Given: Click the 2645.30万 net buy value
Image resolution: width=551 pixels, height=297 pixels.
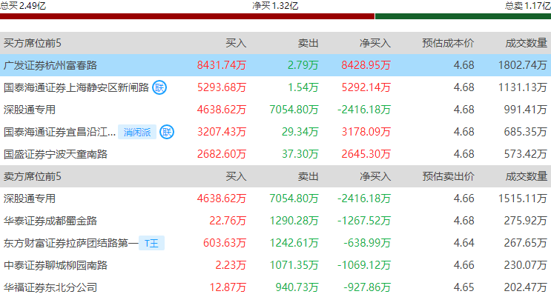Looking at the screenshot, I should point(366,154).
